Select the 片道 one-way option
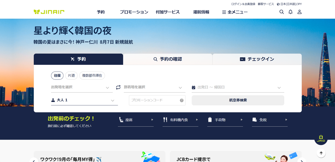 71,76
